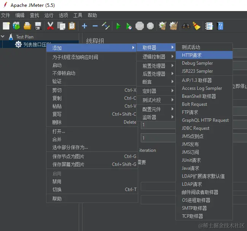Click 切换 in context menu

pos(92,190)
